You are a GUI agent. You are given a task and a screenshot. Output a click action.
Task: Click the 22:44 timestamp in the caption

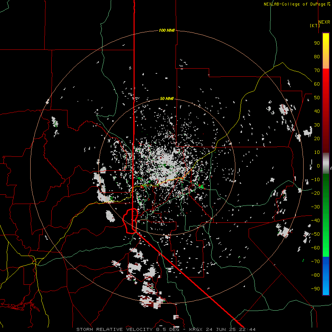click(247, 329)
